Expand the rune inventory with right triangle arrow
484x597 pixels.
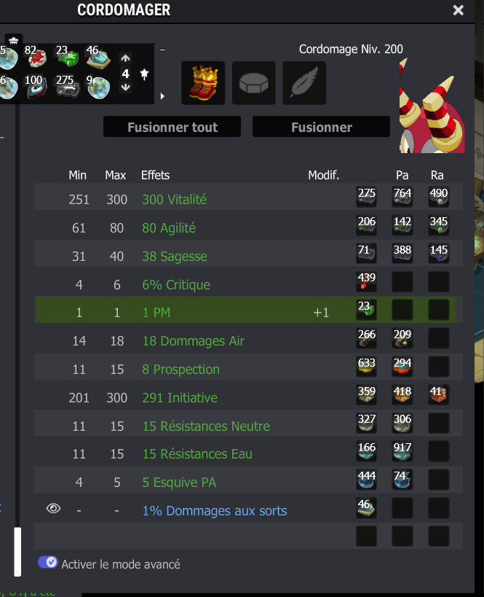pos(162,96)
